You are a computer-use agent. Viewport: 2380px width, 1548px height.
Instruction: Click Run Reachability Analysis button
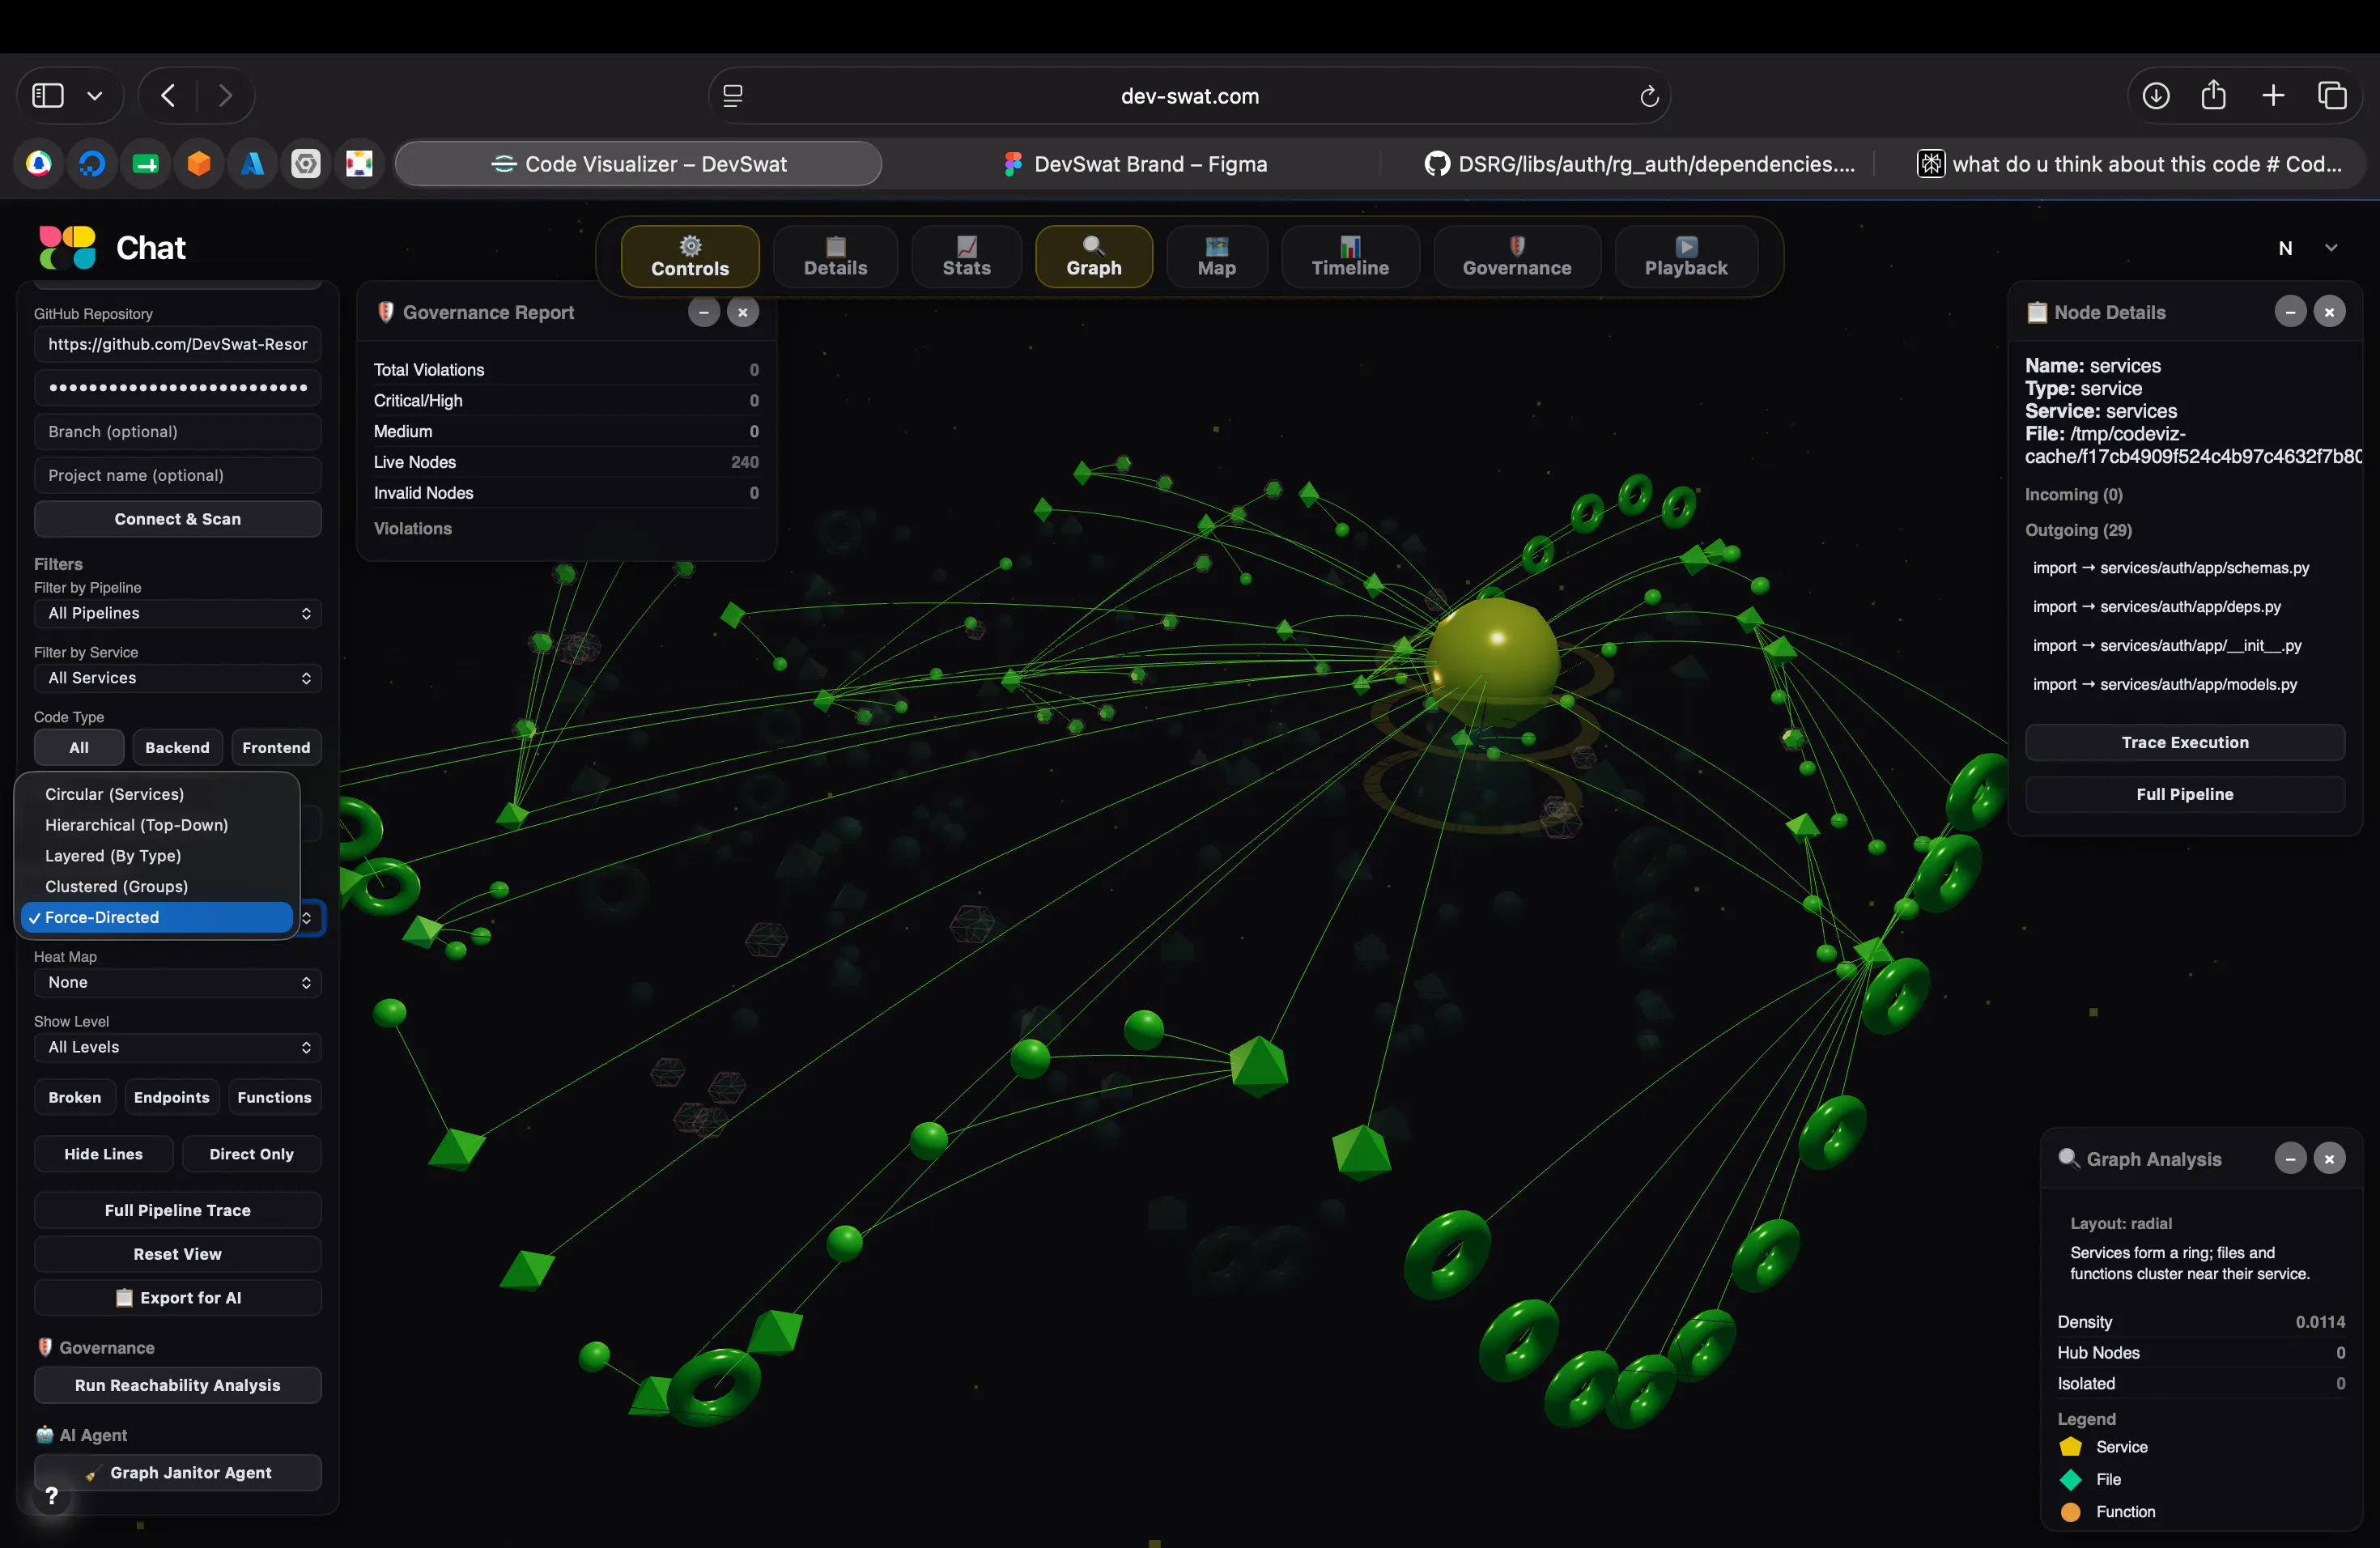178,1385
